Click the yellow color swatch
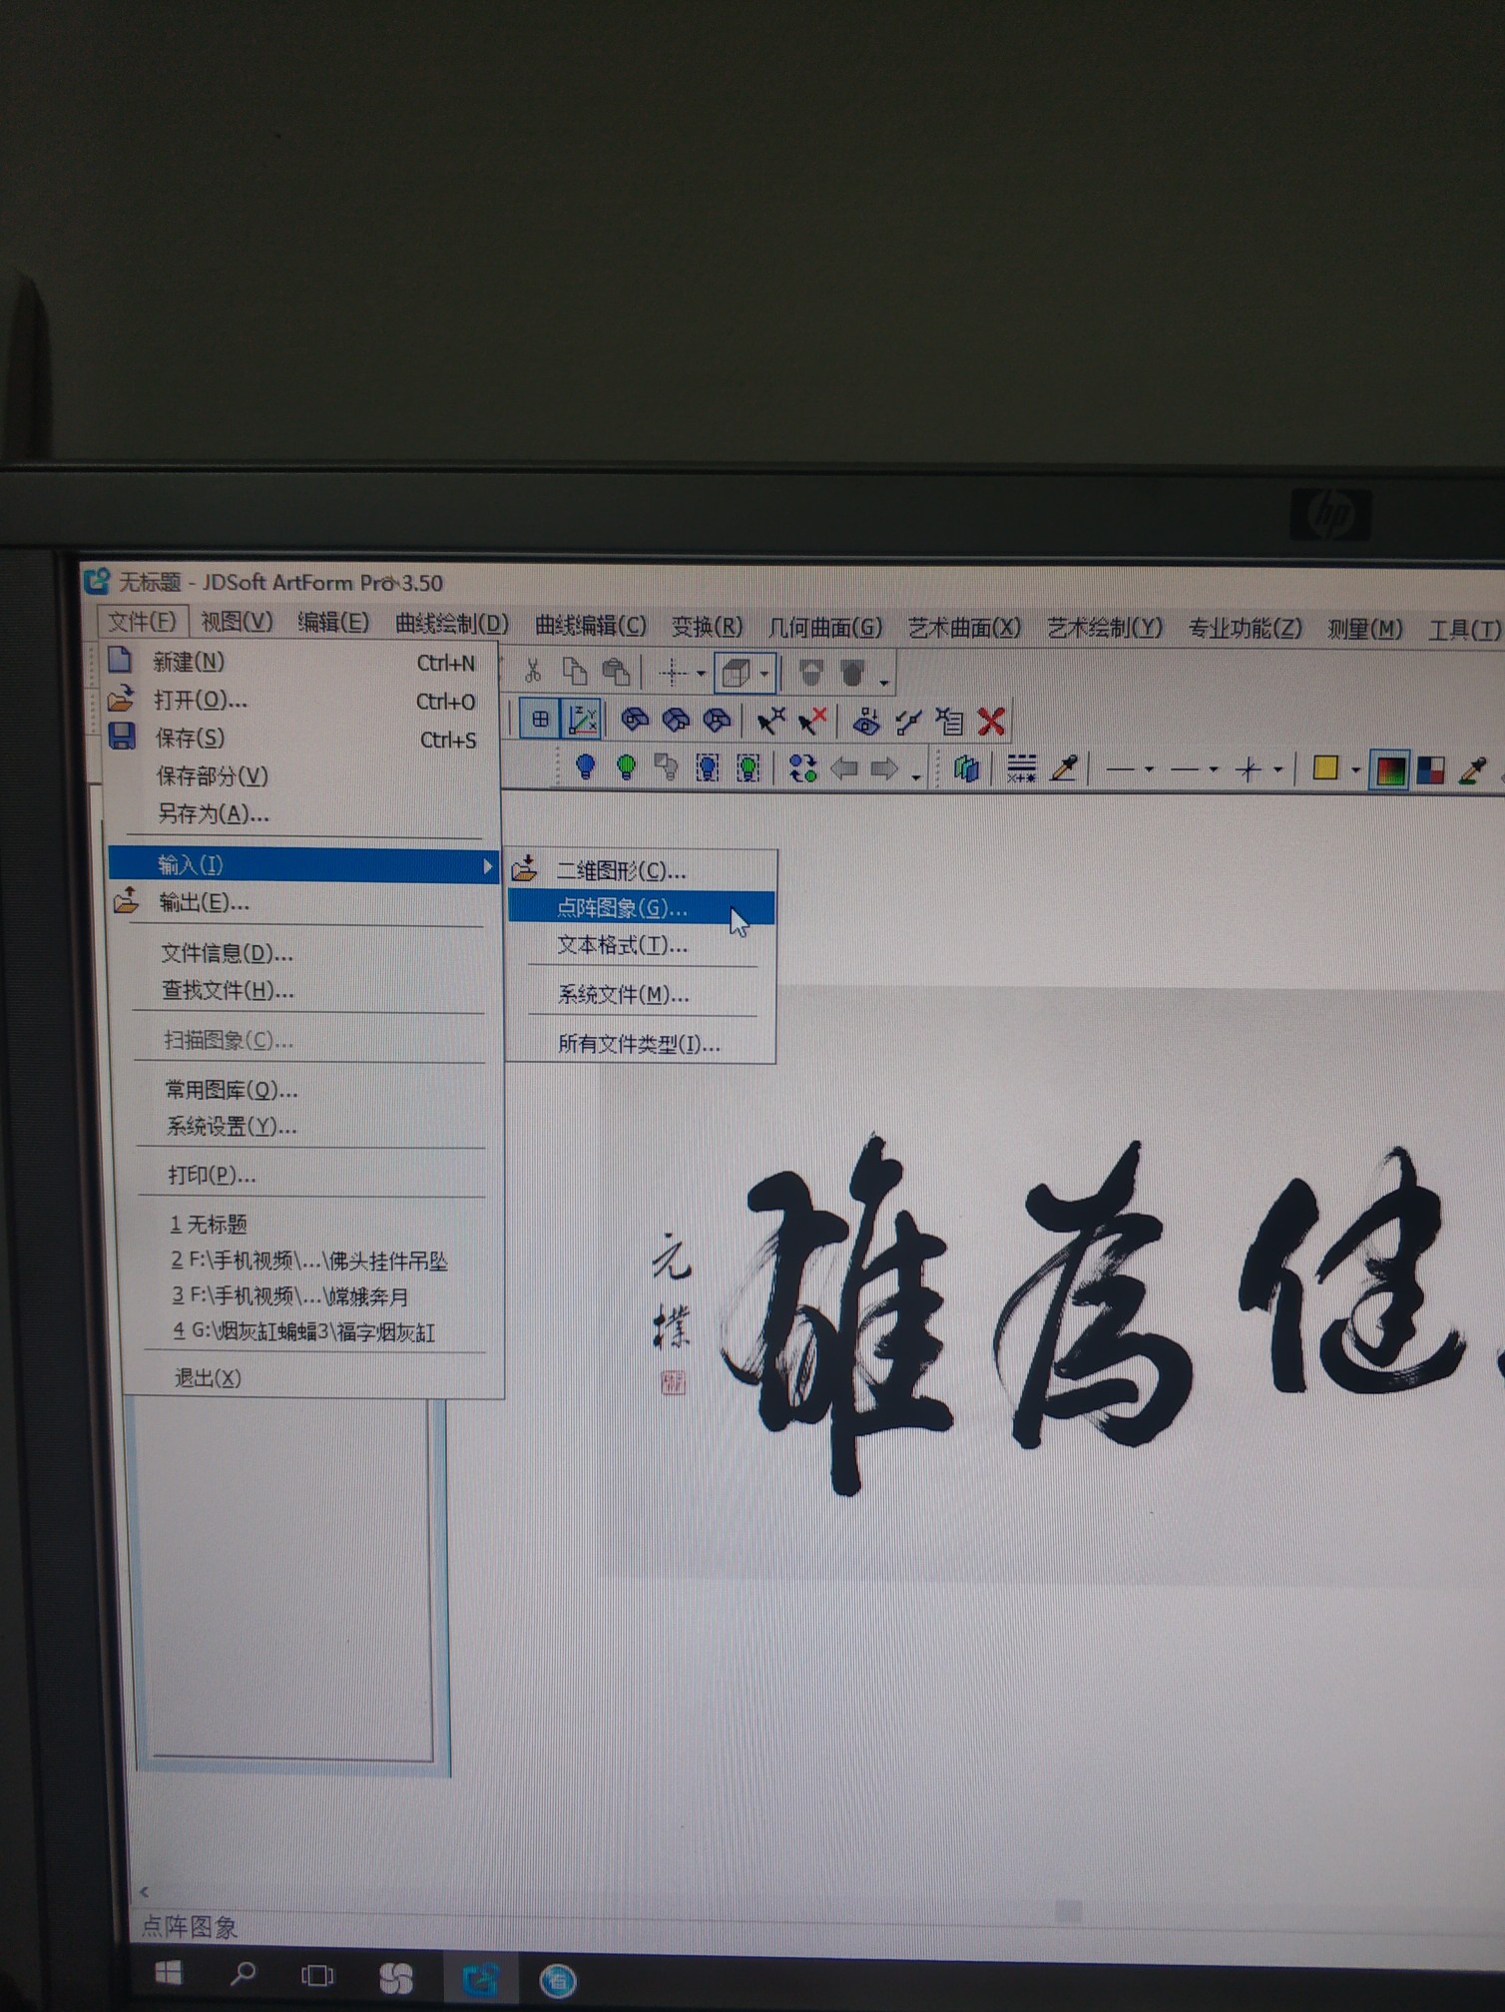Viewport: 1505px width, 2012px height. point(1325,768)
